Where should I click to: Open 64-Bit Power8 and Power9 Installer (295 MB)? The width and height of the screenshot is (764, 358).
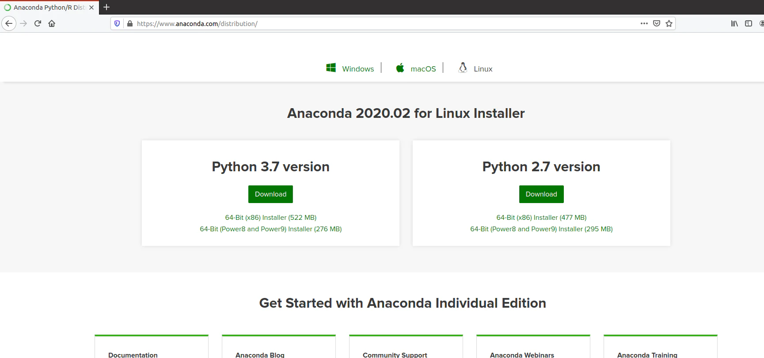[541, 229]
